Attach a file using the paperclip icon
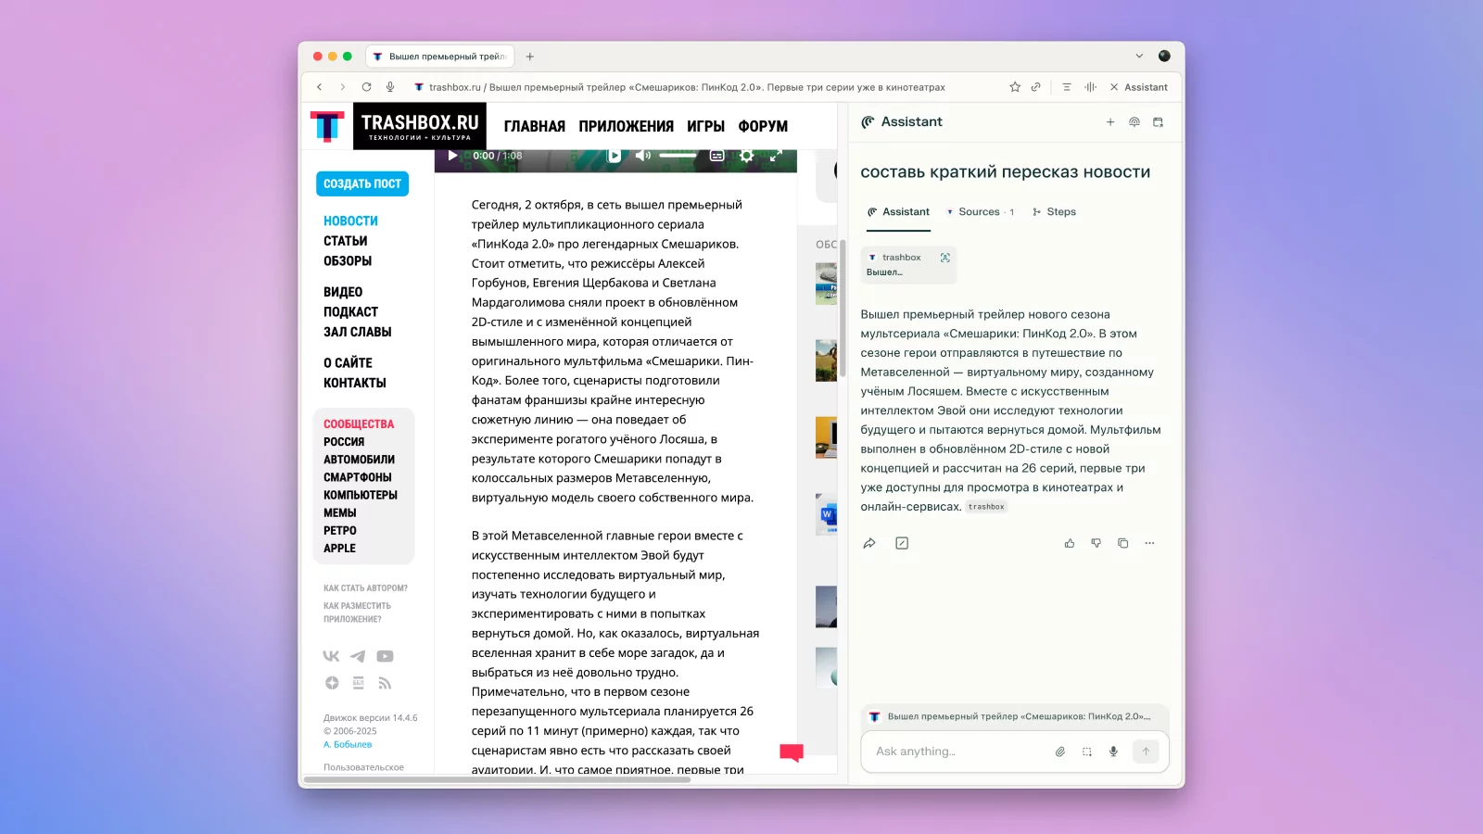1483x834 pixels. point(1059,752)
